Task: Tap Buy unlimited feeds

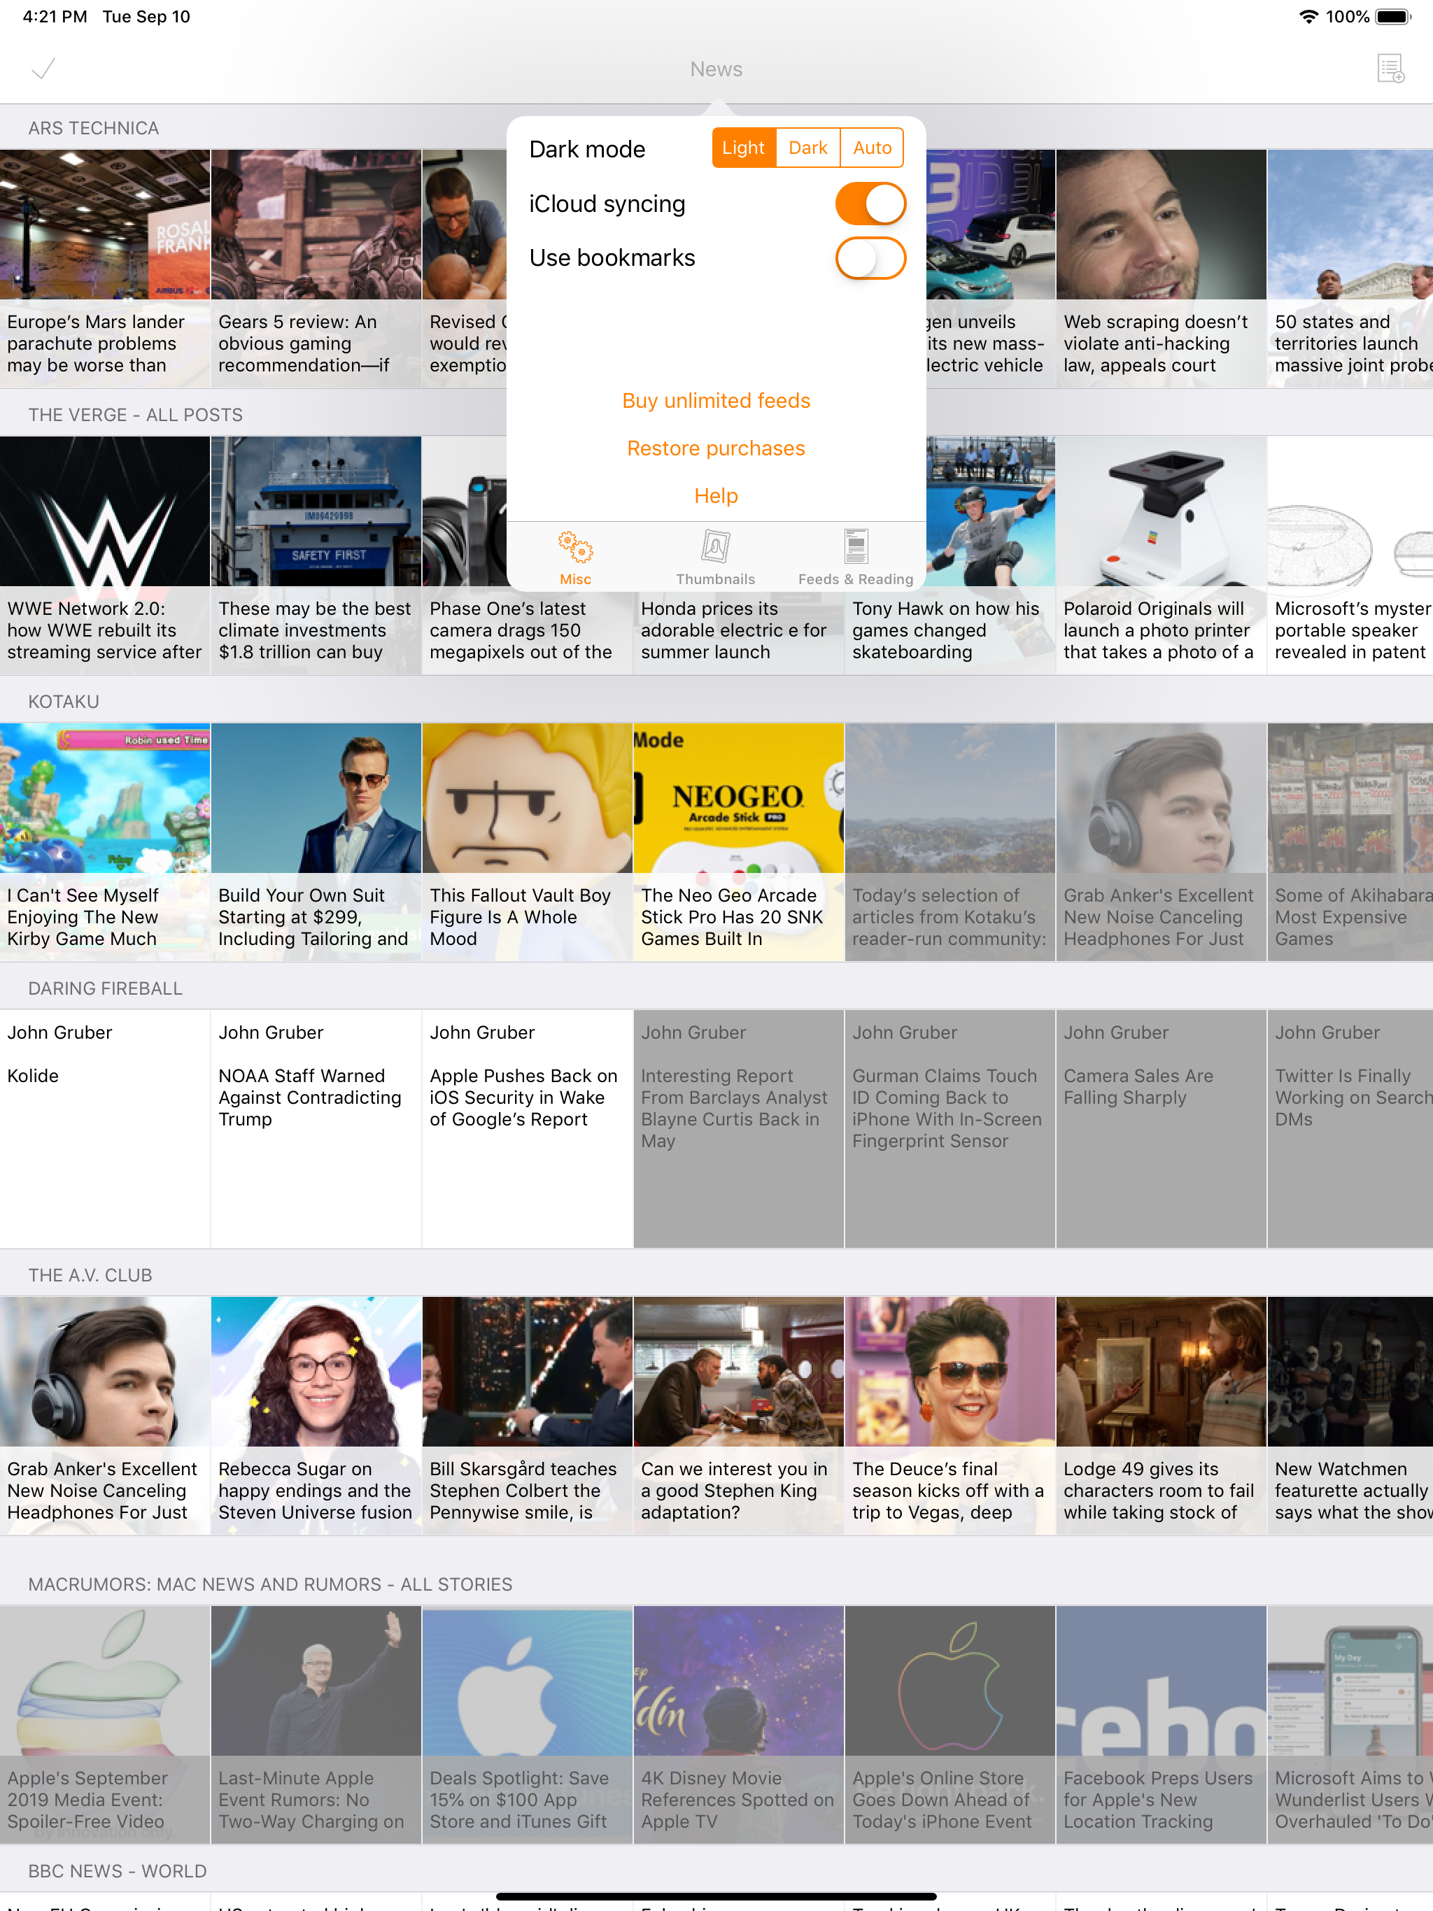Action: [716, 401]
